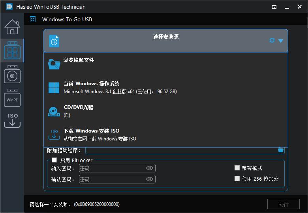
Task: Browse for additional drivers folder icon
Action: click(x=281, y=150)
